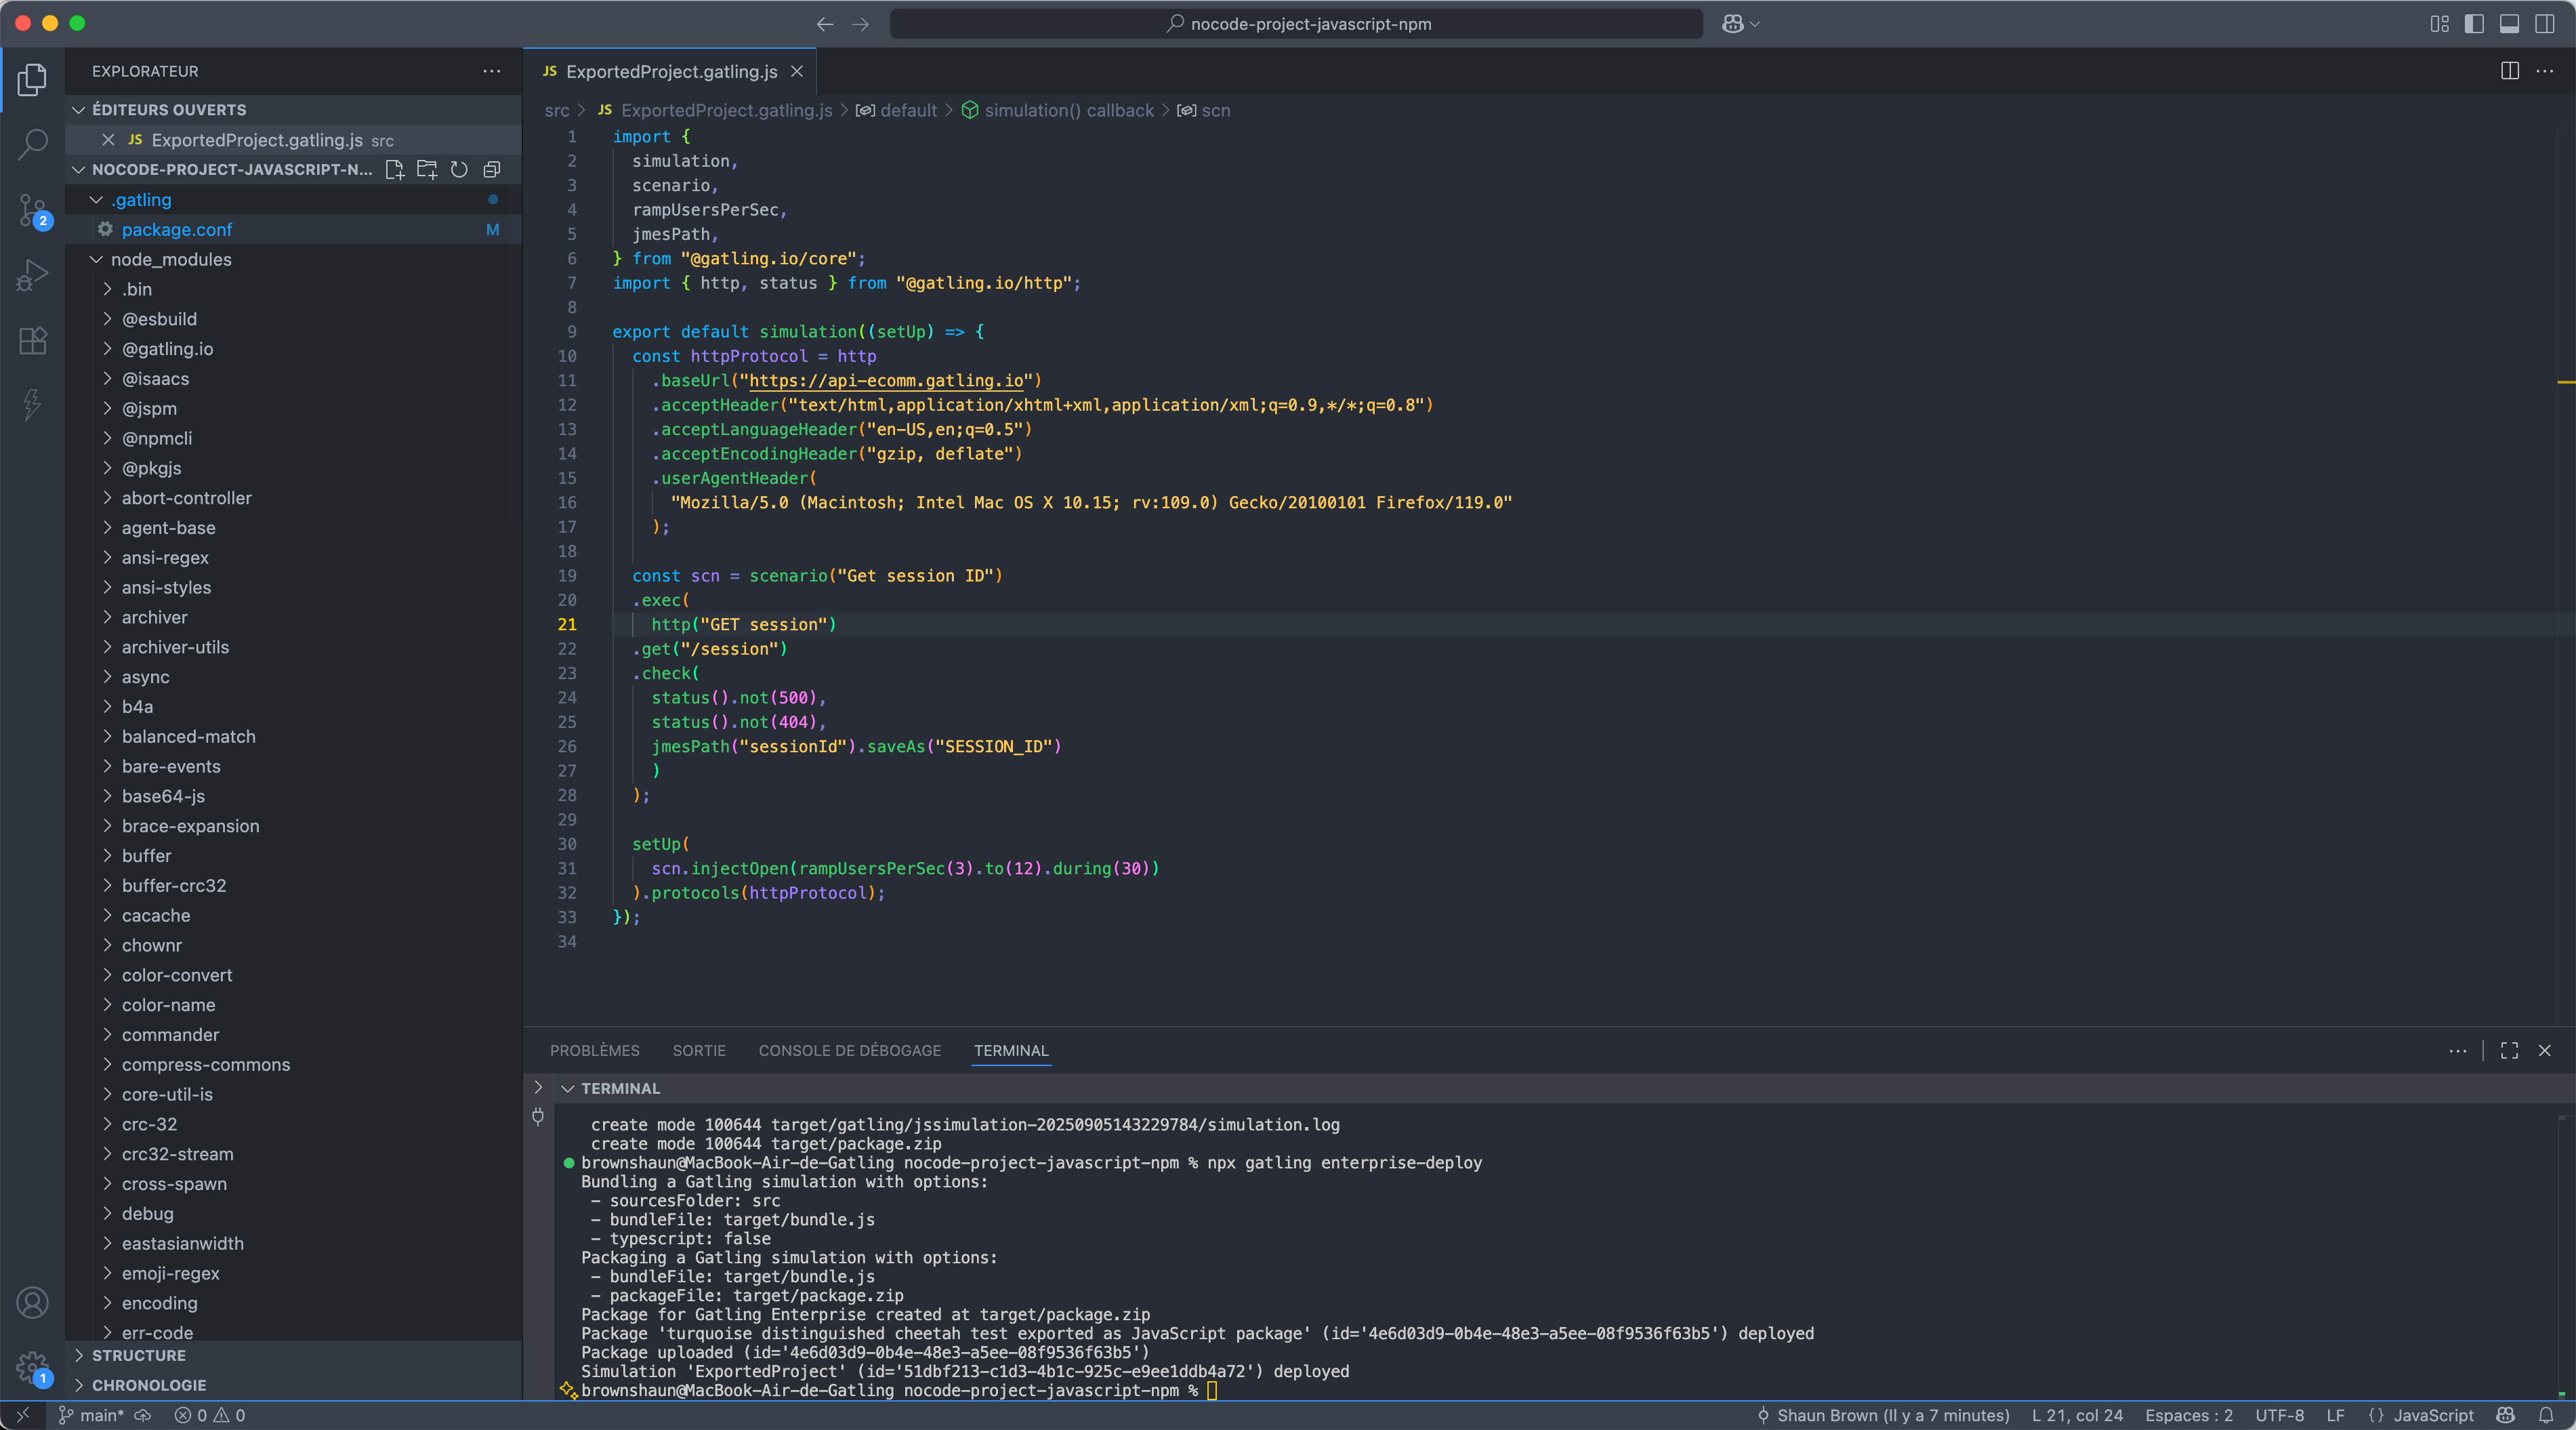Click the simulation() callback breadcrumb
The image size is (2576, 1430).
[x=1057, y=110]
